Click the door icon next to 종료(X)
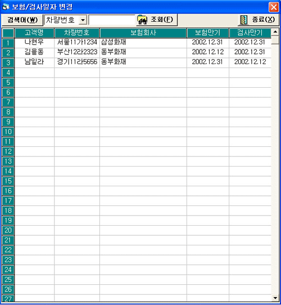This screenshot has width=281, height=305. coord(244,20)
